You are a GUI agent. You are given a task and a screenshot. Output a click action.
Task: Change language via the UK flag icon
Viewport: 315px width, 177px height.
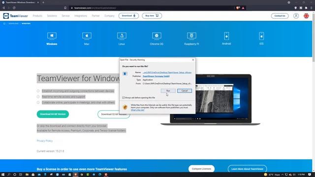pyautogui.click(x=306, y=16)
